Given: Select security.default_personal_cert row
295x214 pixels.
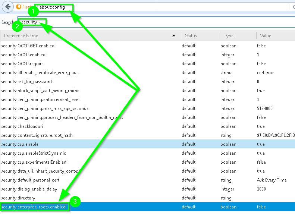Looking at the screenshot, I should point(148,180).
